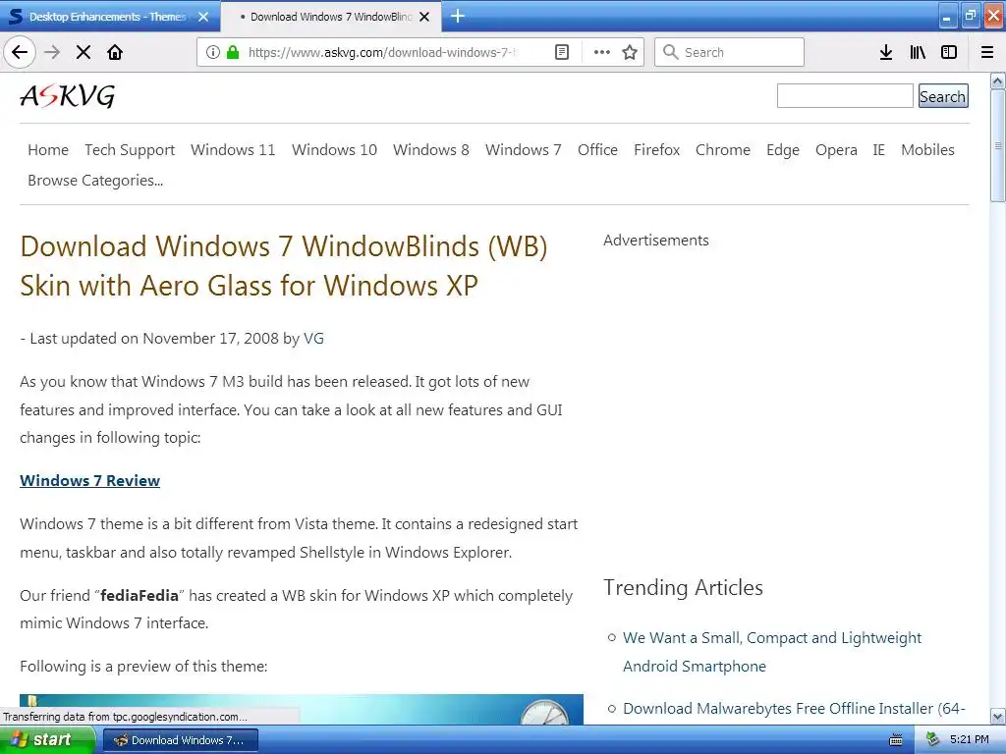Open the IE category
Viewport: 1006px width, 754px height.
point(879,149)
